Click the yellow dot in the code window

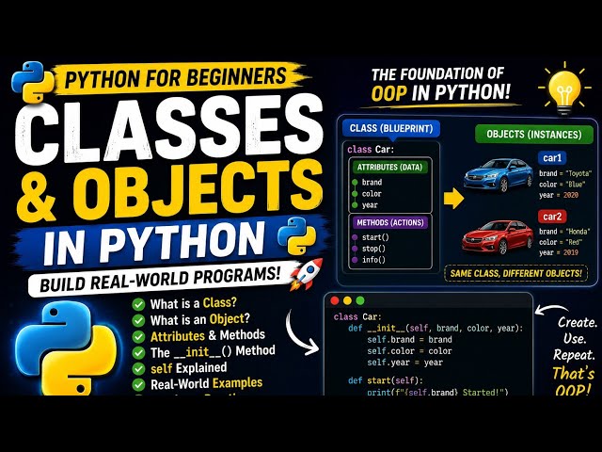point(347,300)
